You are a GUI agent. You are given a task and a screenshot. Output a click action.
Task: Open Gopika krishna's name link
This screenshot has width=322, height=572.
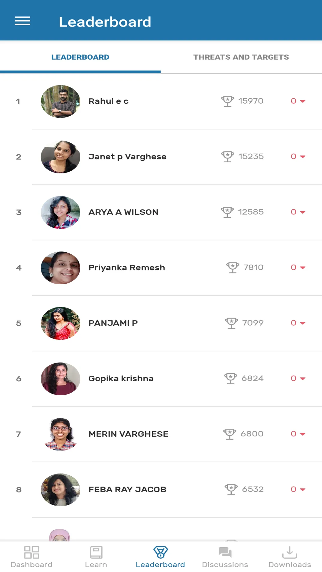click(x=121, y=379)
